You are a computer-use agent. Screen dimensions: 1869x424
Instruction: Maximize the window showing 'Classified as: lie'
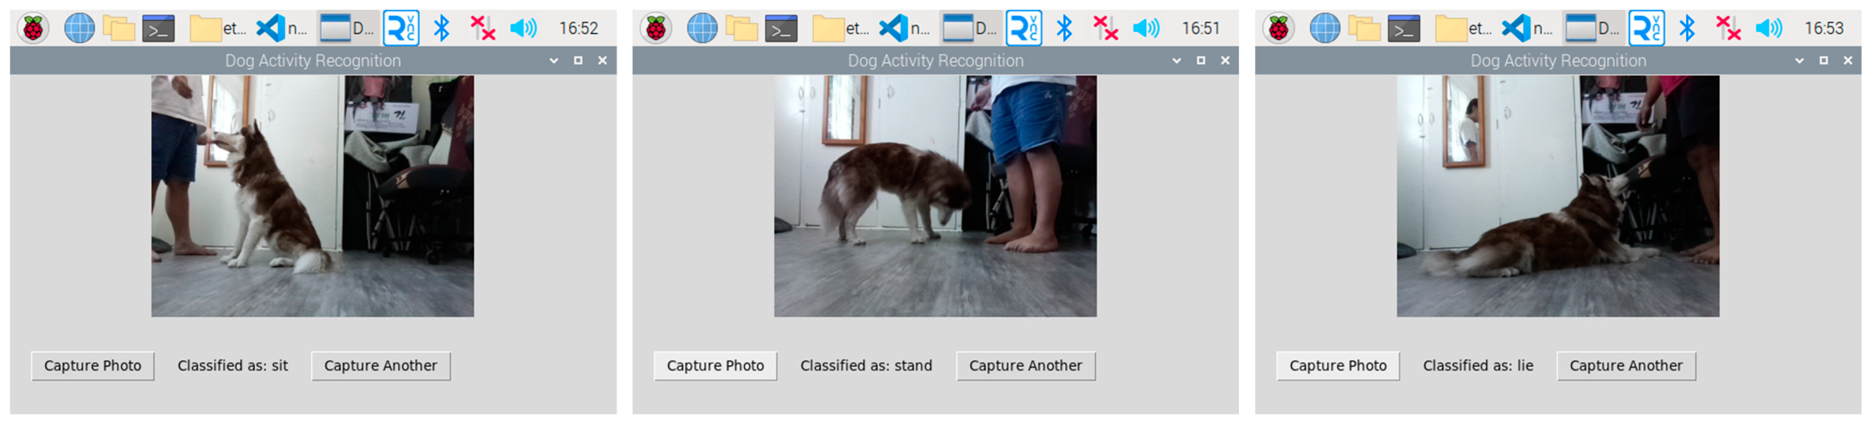coord(1823,61)
